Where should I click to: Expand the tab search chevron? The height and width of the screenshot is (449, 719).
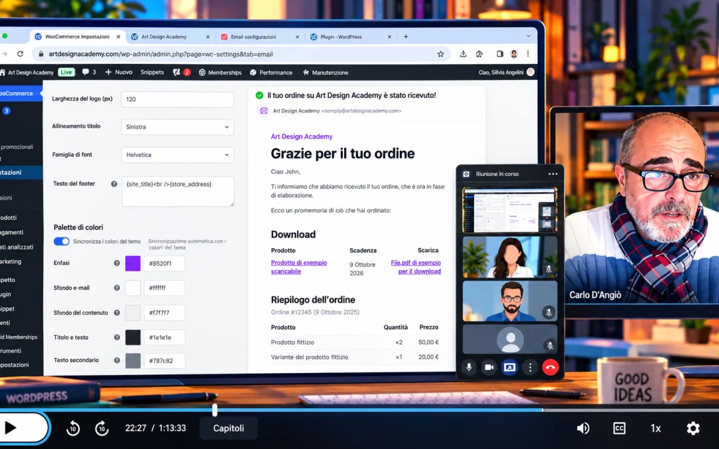[x=528, y=36]
